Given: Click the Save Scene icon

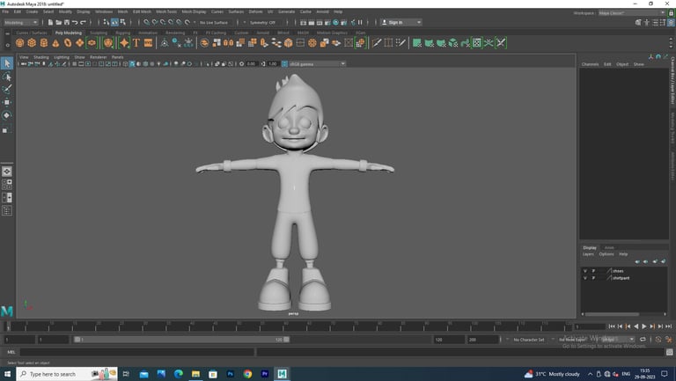Looking at the screenshot, I should (x=67, y=22).
